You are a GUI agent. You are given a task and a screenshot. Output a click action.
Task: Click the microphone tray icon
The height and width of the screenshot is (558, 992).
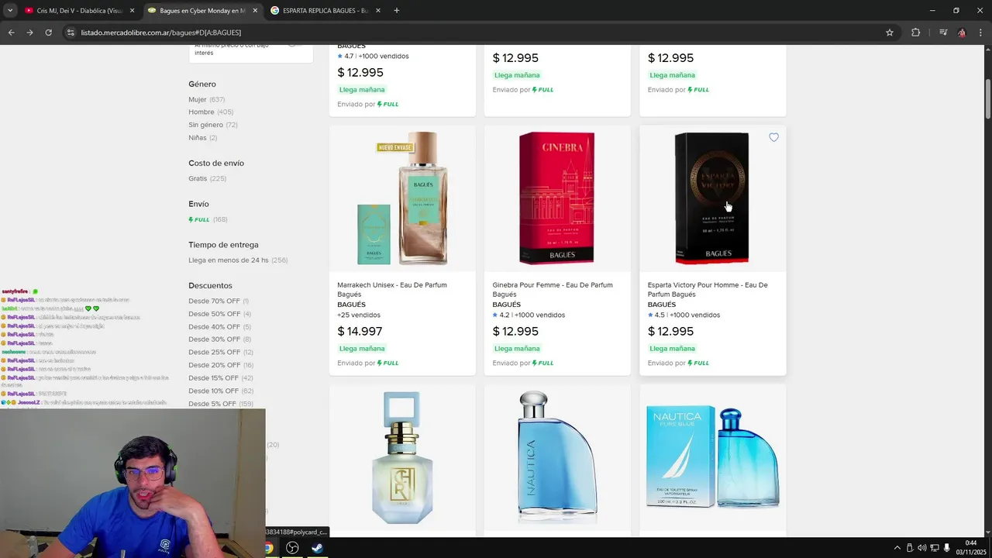[947, 548]
